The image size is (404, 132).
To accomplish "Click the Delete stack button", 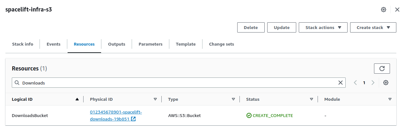I will 251,27.
